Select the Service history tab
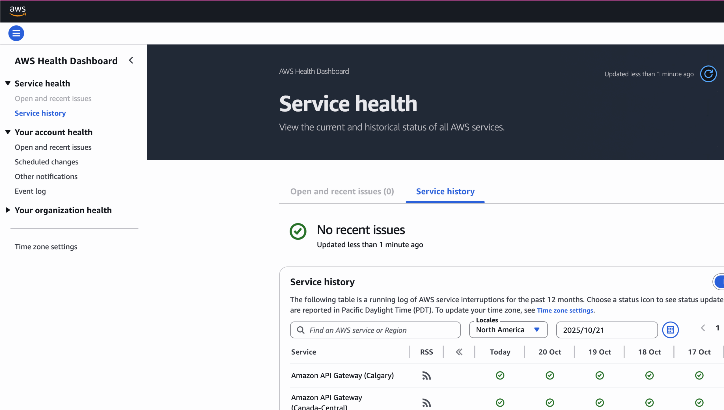The image size is (724, 410). click(x=445, y=191)
